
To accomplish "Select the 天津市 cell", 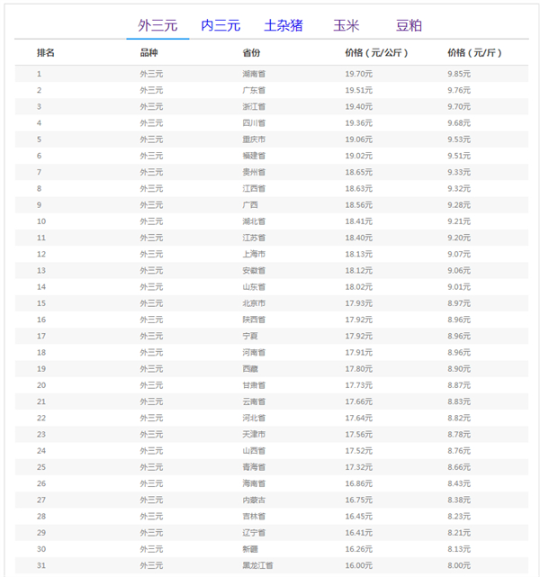I will pyautogui.click(x=254, y=434).
